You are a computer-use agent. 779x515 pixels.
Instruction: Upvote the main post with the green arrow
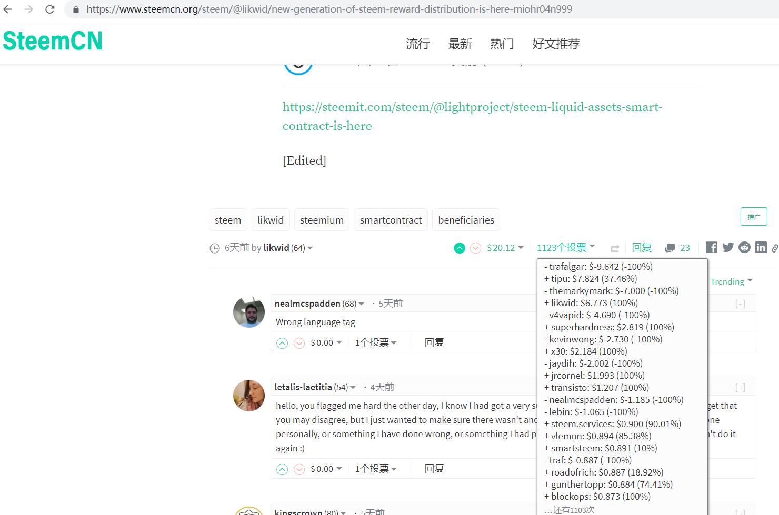(x=460, y=248)
